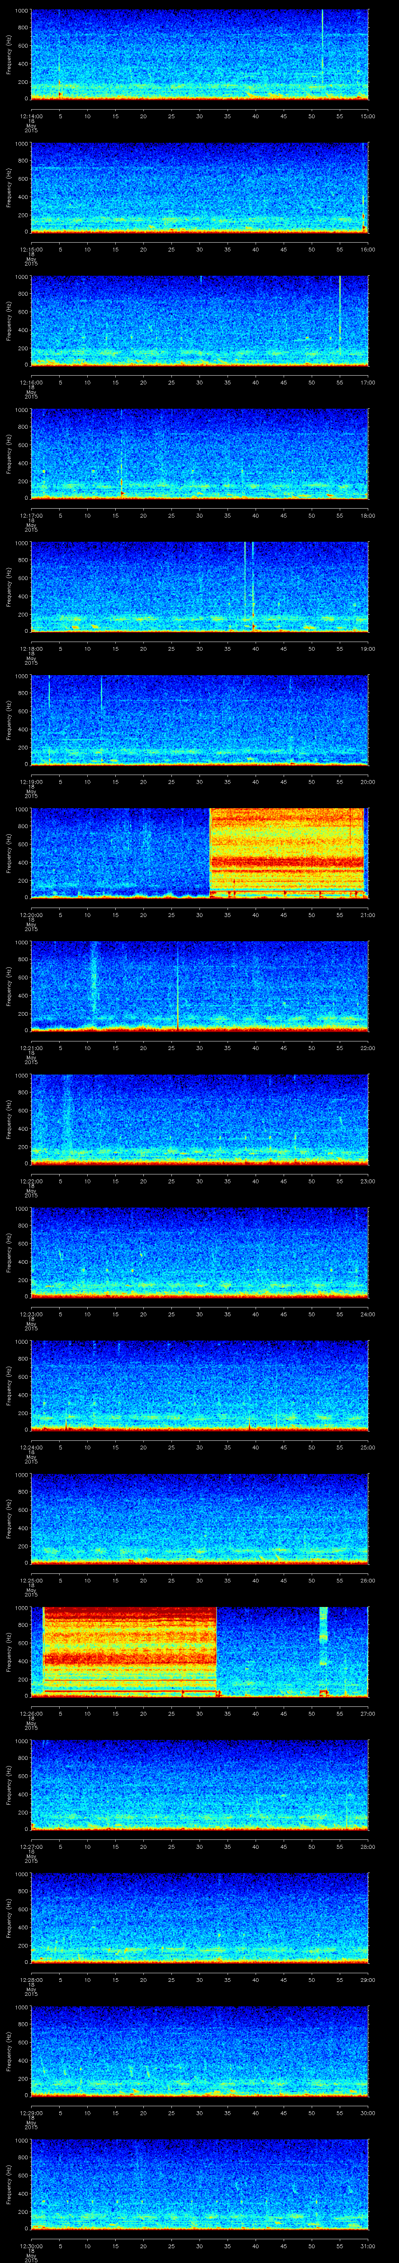The width and height of the screenshot is (399, 2263).
Task: Click the 12:14:00 start time label
Action: [32, 116]
